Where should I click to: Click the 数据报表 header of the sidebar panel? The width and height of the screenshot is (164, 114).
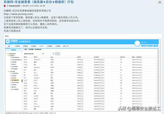[x=14, y=50]
